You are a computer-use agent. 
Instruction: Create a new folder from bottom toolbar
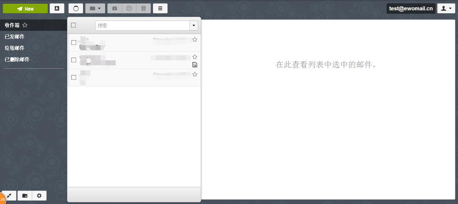[x=24, y=195]
